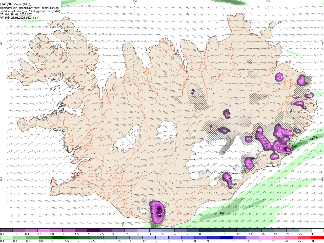Click the 'VT: Mið. 28.01.2026 05Z (+5 h)' line
Image resolution: width=324 pixels, height=243 pixels.
[20, 18]
